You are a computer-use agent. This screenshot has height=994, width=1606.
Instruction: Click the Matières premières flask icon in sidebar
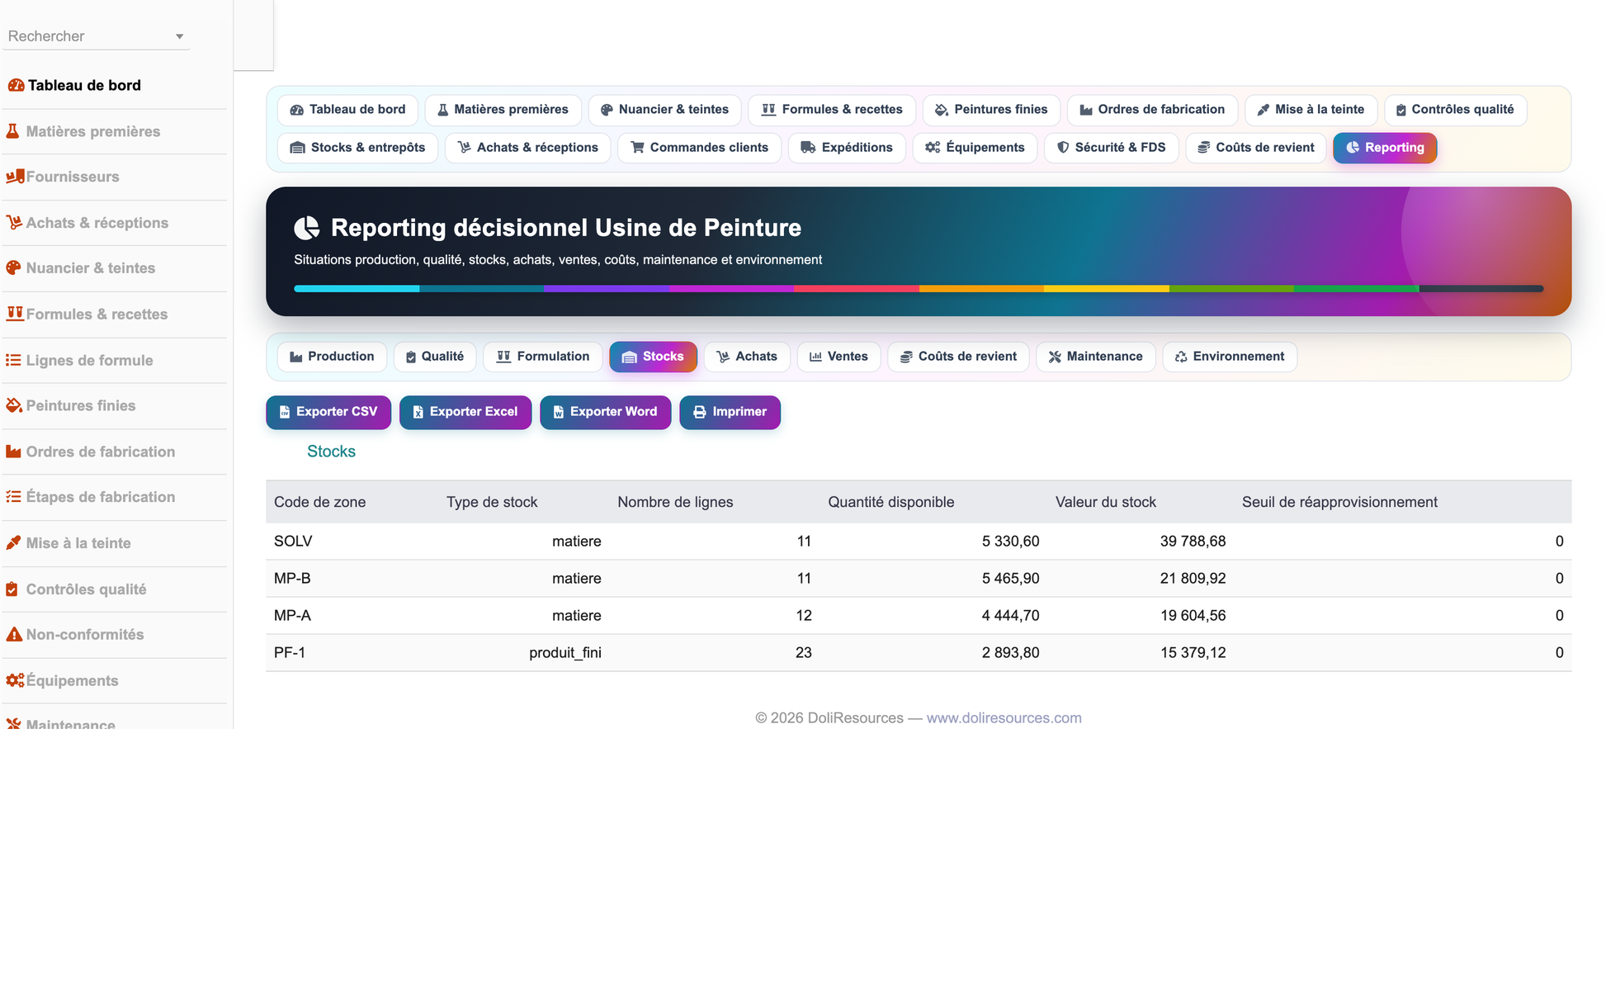tap(13, 131)
